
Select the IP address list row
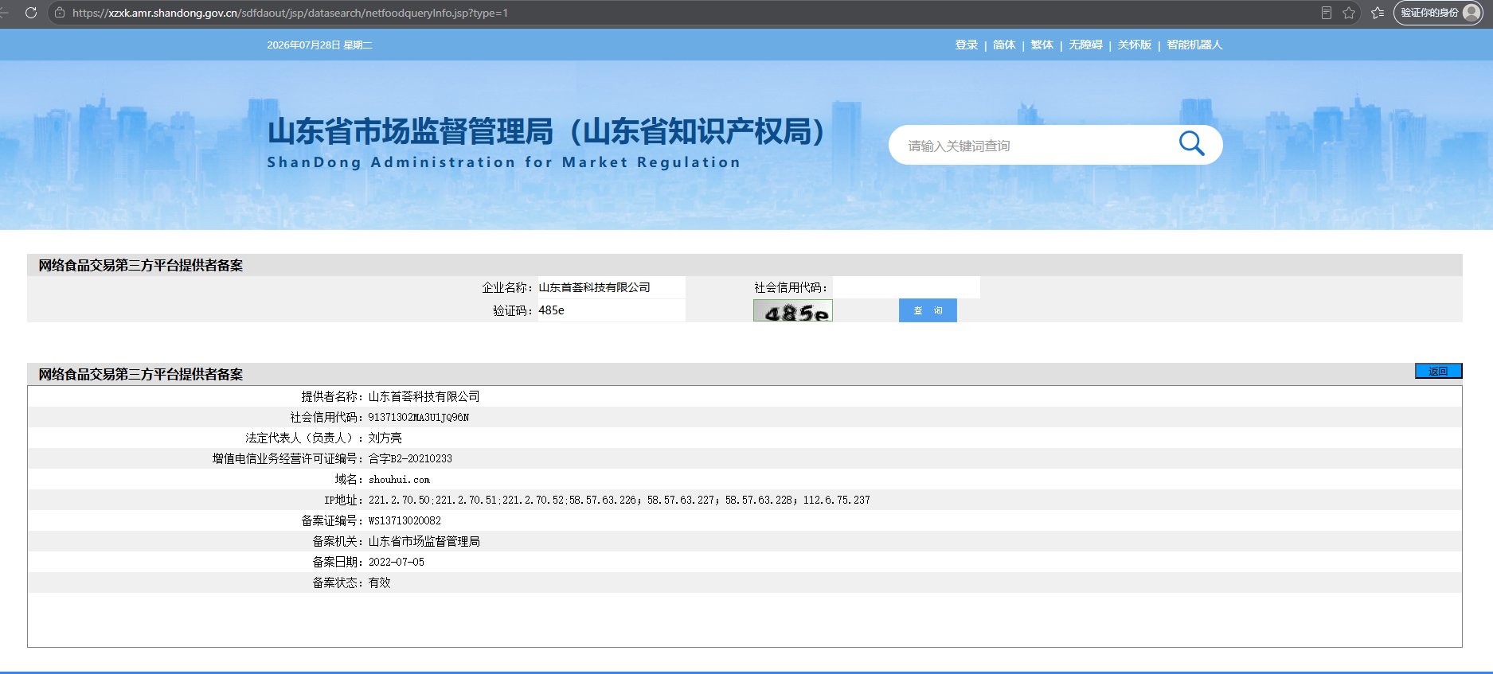[x=619, y=500]
